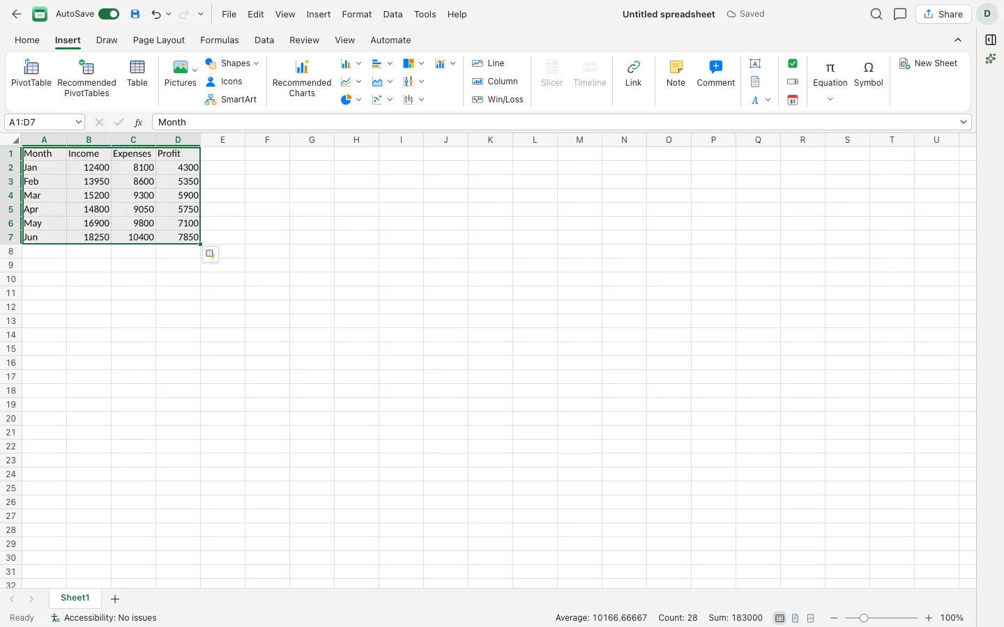Viewport: 1004px width, 627px height.
Task: Toggle the AutoSave switch
Action: point(109,14)
